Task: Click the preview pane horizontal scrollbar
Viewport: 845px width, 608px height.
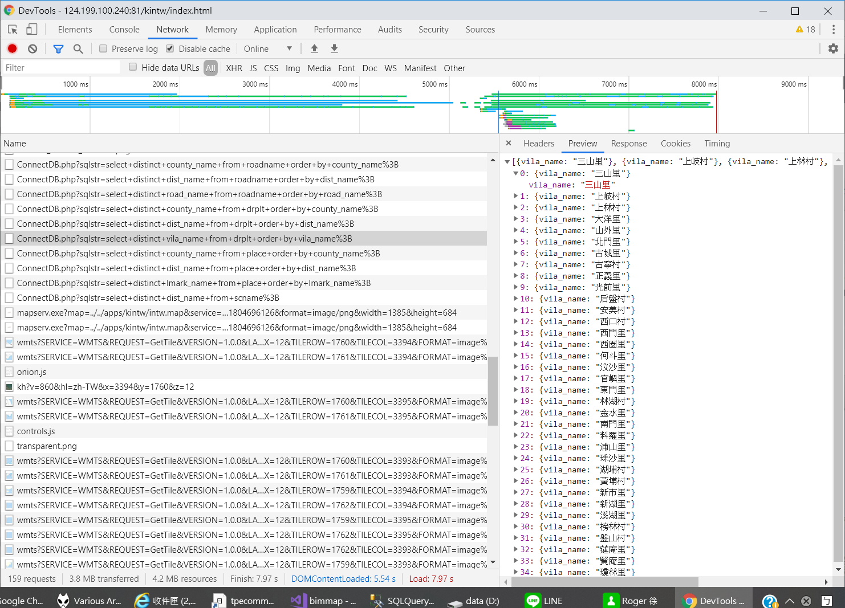Action: 605,582
